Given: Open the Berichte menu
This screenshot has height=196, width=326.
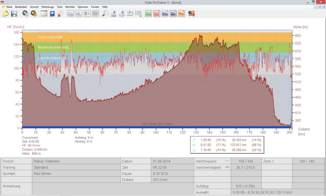Looking at the screenshot, I should [70, 7].
